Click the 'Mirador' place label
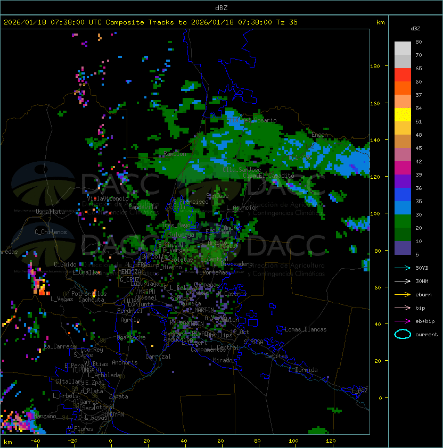The width and height of the screenshot is (443, 448). tap(224, 360)
